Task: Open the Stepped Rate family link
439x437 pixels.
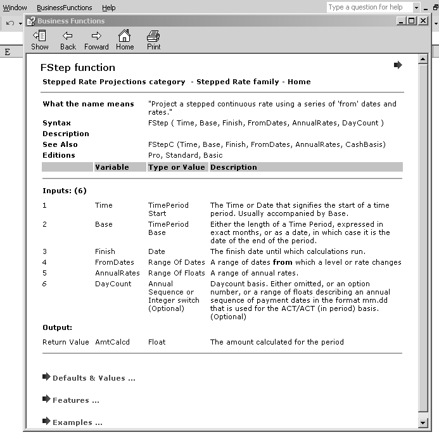Action: (x=237, y=82)
